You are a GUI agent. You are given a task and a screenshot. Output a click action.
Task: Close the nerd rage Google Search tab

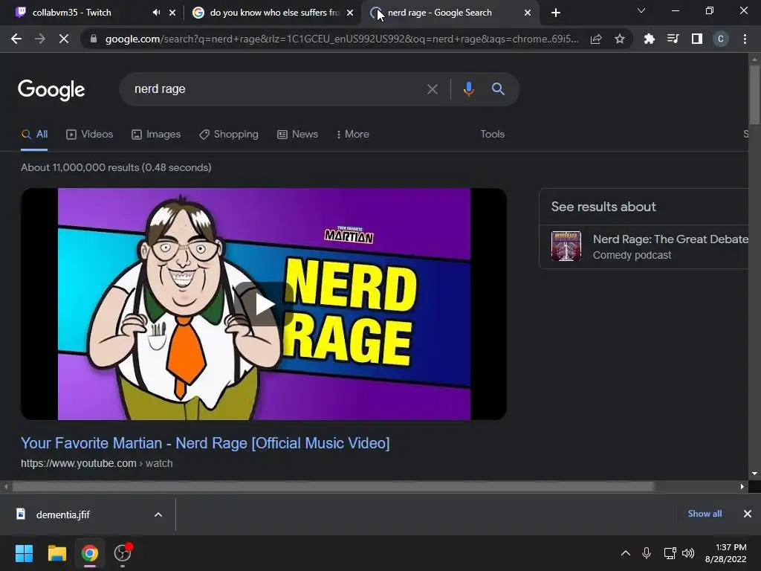[528, 13]
